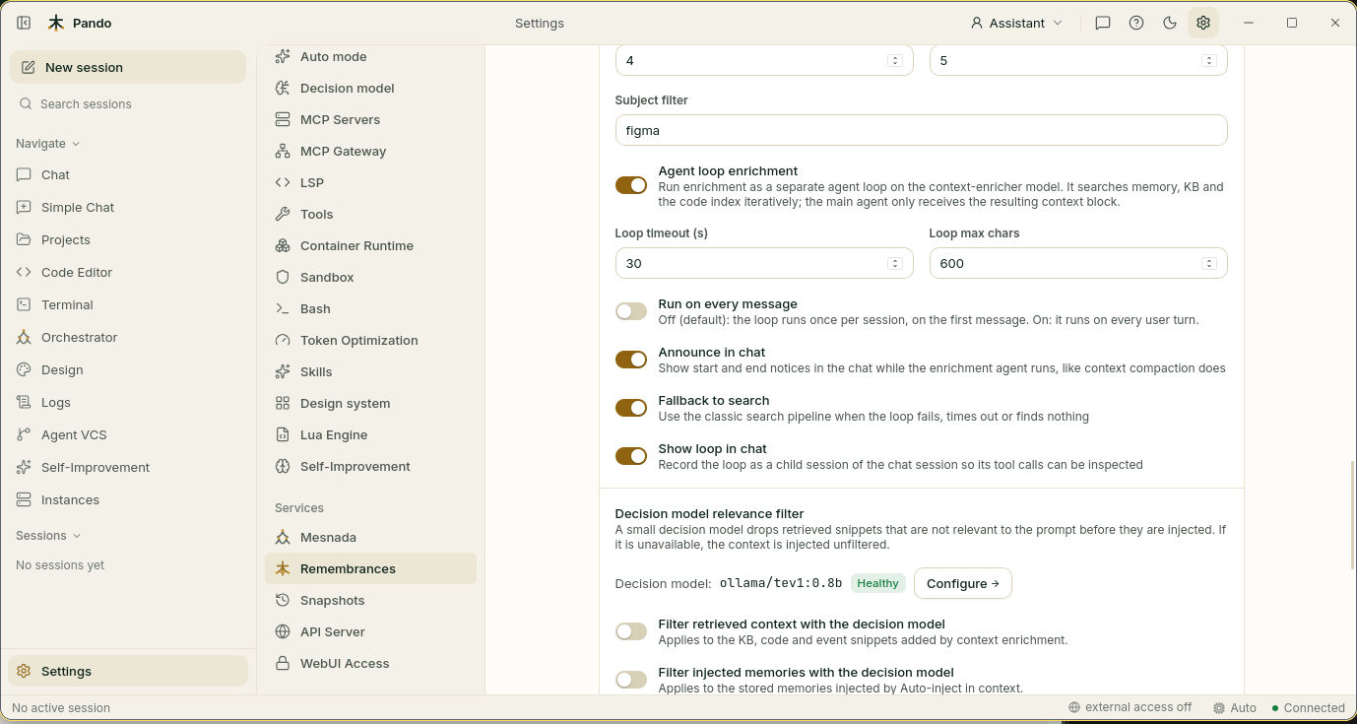1357x724 pixels.
Task: Enable Filter injected memories with the decision model
Action: click(x=631, y=680)
